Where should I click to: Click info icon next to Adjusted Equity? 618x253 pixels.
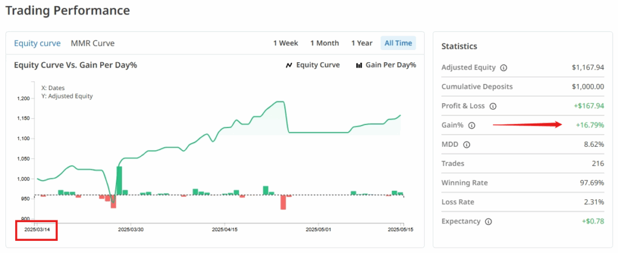tap(504, 68)
